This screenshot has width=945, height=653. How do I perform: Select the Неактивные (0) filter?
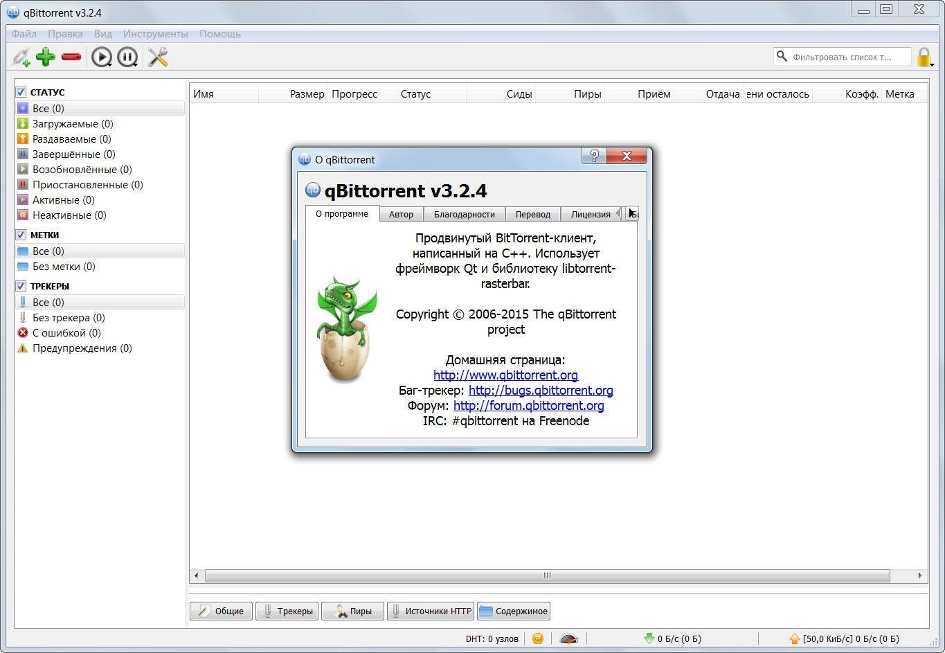(x=100, y=215)
